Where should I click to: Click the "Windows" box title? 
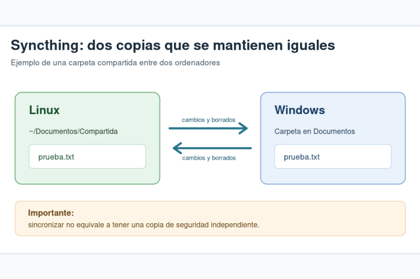[300, 110]
